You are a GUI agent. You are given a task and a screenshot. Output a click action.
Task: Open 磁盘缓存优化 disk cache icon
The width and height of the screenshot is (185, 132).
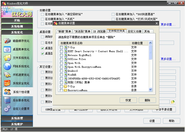coord(7,41)
